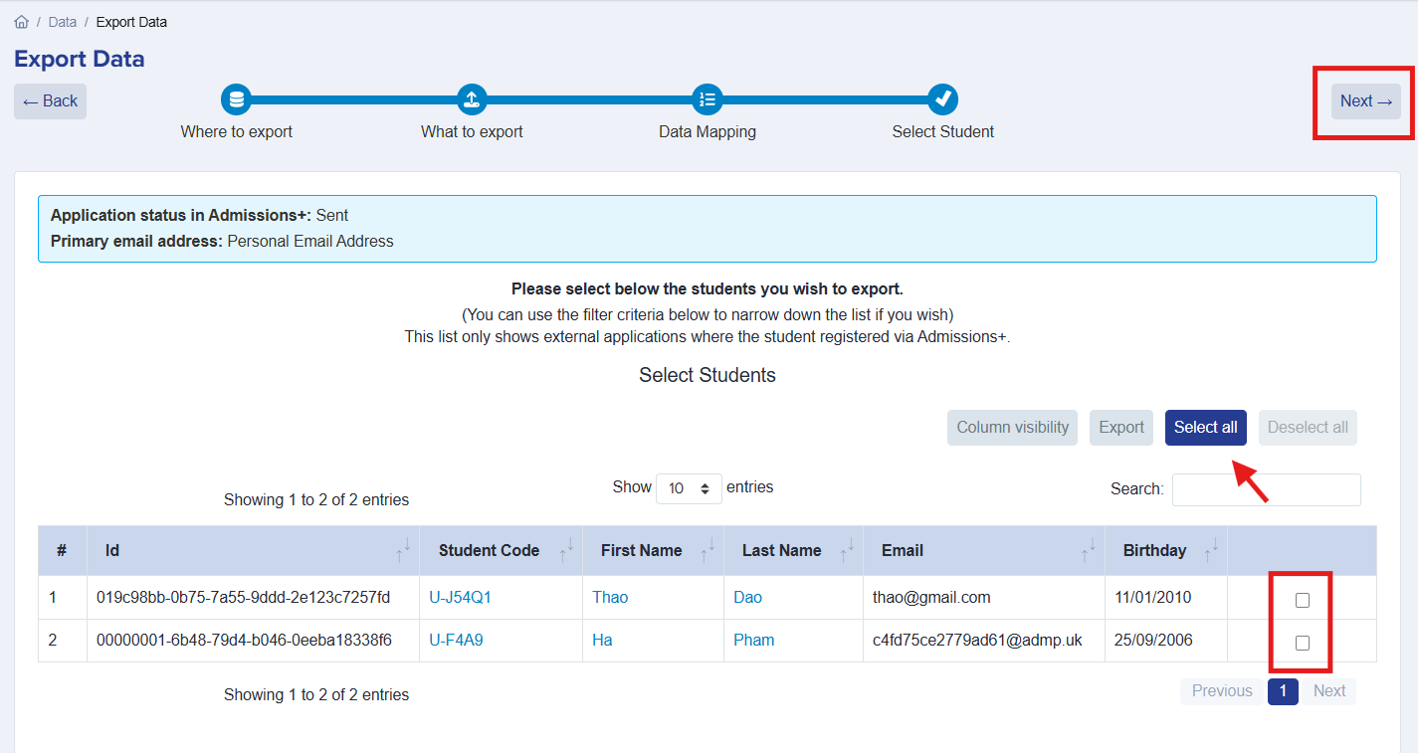Click the Select all button
1418x753 pixels.
click(x=1206, y=428)
